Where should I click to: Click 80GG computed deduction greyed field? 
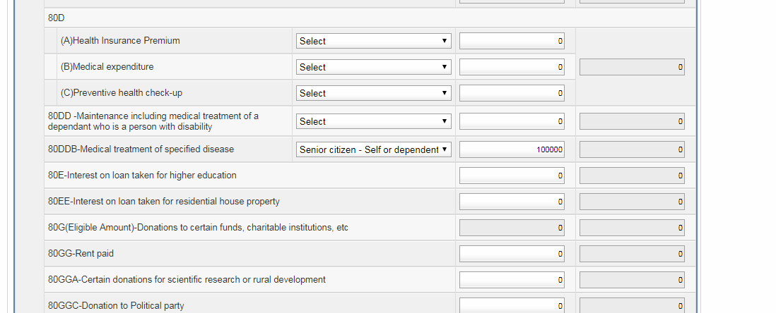point(632,254)
